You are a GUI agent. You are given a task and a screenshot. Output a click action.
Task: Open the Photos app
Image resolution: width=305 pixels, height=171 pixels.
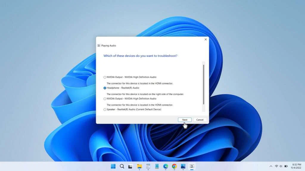point(183,167)
